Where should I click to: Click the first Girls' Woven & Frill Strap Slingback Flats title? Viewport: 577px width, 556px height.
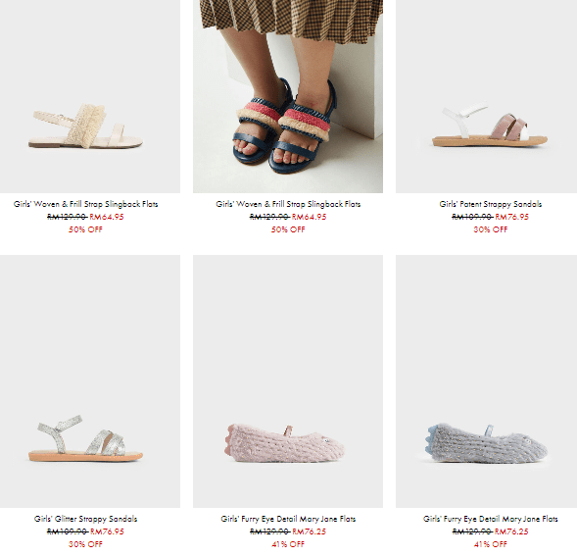pos(86,204)
